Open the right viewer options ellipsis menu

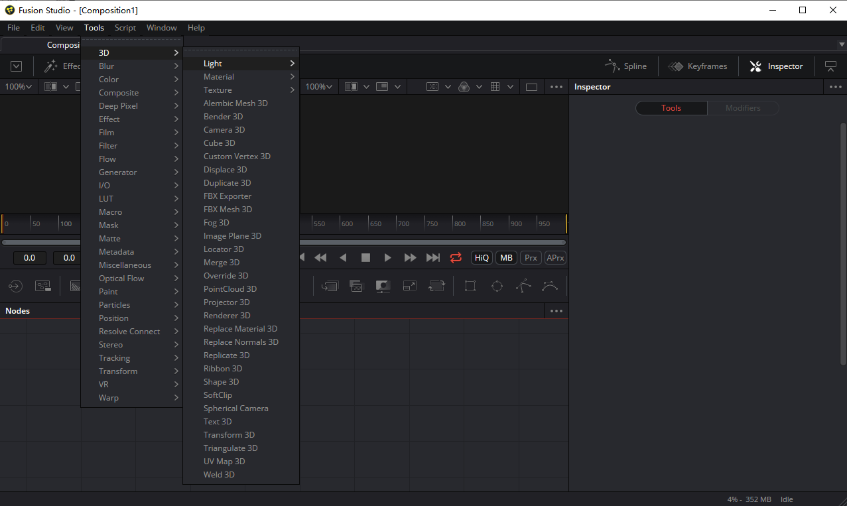tap(556, 87)
